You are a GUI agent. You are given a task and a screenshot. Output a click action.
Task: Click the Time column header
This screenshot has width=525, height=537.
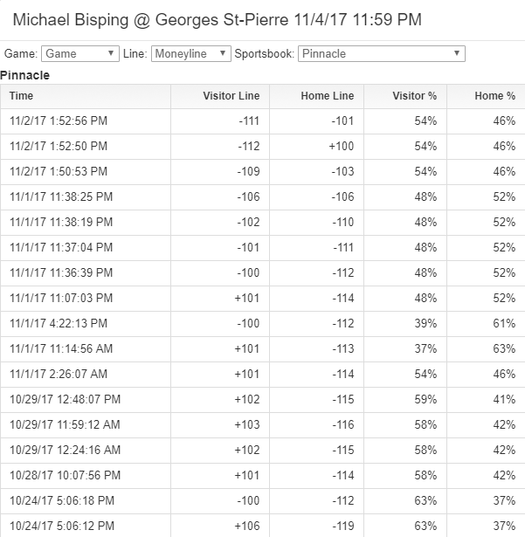tap(22, 96)
